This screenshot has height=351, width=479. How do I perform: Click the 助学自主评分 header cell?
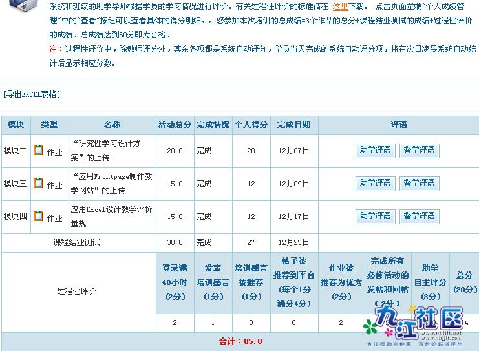point(431,283)
